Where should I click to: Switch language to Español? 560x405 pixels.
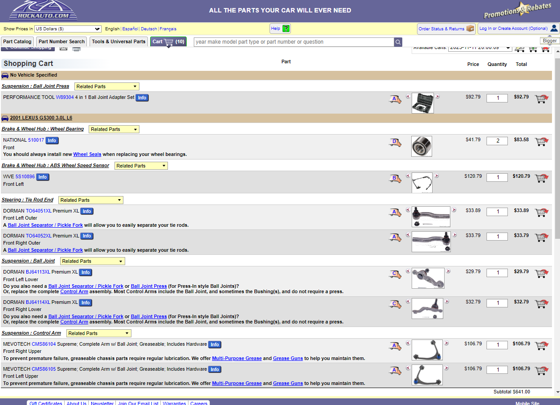tap(130, 29)
